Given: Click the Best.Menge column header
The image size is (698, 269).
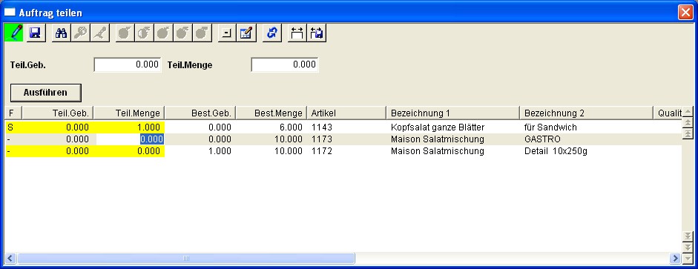Looking at the screenshot, I should coord(271,113).
